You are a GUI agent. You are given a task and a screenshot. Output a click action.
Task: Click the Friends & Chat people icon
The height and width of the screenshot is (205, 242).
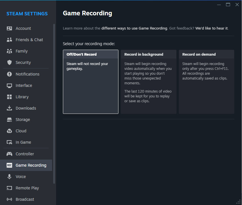9,40
